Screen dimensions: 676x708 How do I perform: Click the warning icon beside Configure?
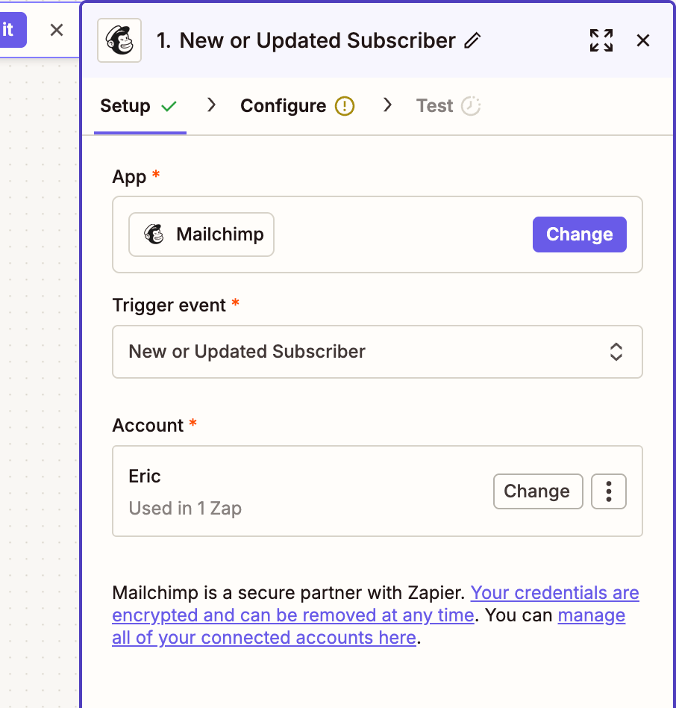tap(344, 106)
